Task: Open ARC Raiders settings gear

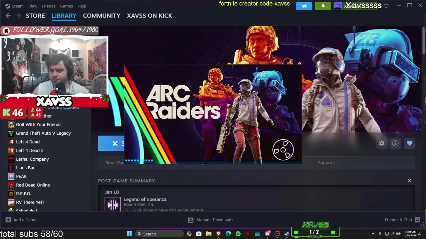Action: point(382,143)
